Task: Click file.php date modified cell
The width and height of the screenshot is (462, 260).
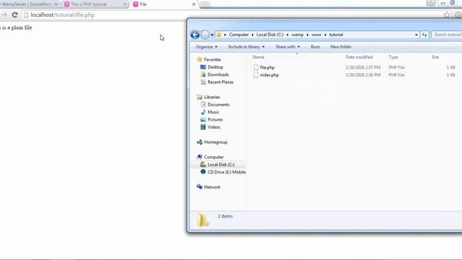Action: (363, 67)
